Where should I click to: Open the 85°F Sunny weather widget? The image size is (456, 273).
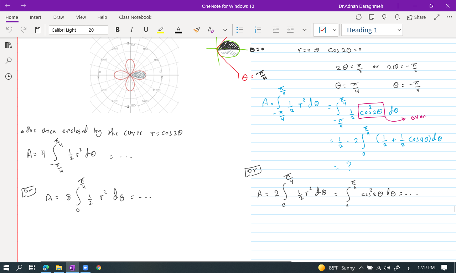coord(336,268)
